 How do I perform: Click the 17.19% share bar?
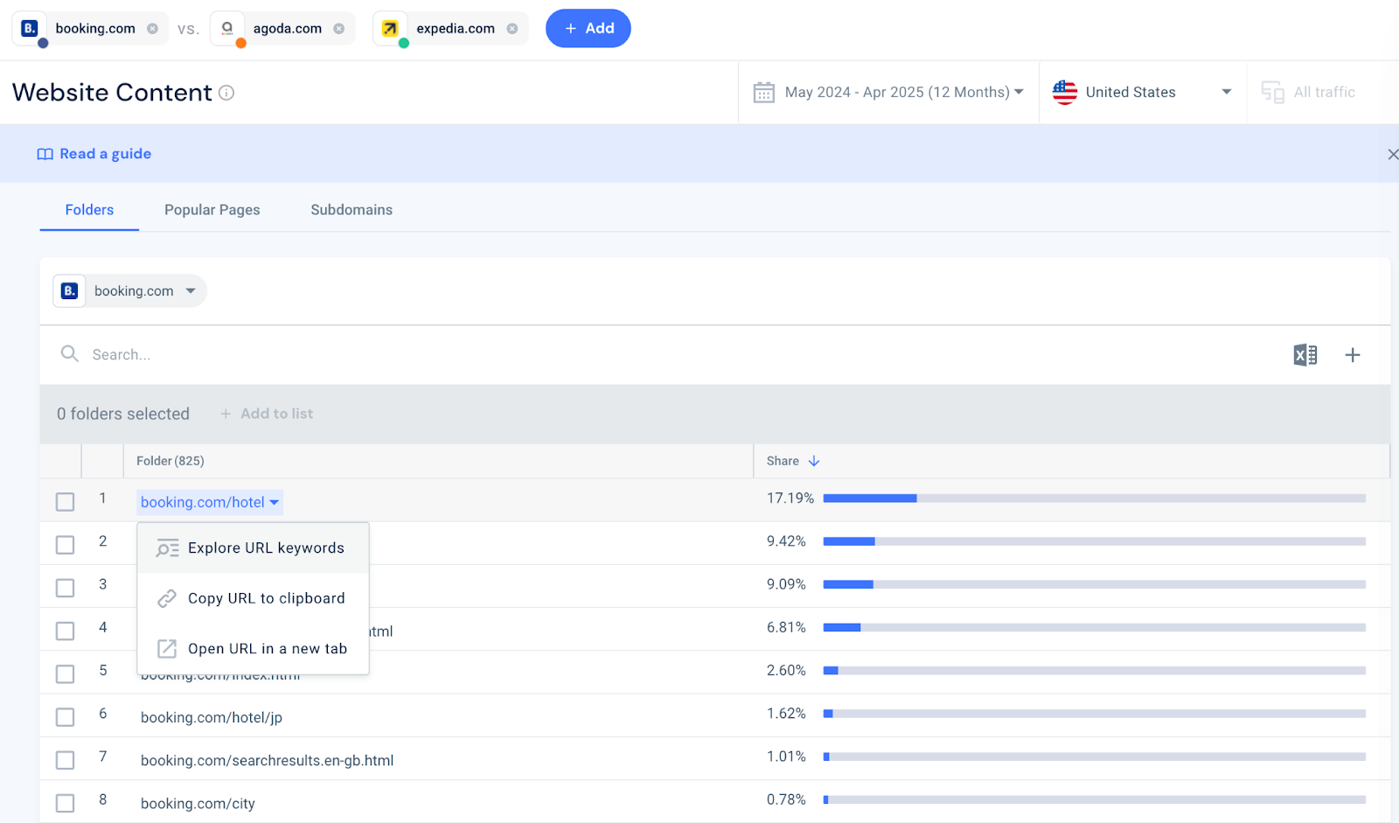[1095, 499]
